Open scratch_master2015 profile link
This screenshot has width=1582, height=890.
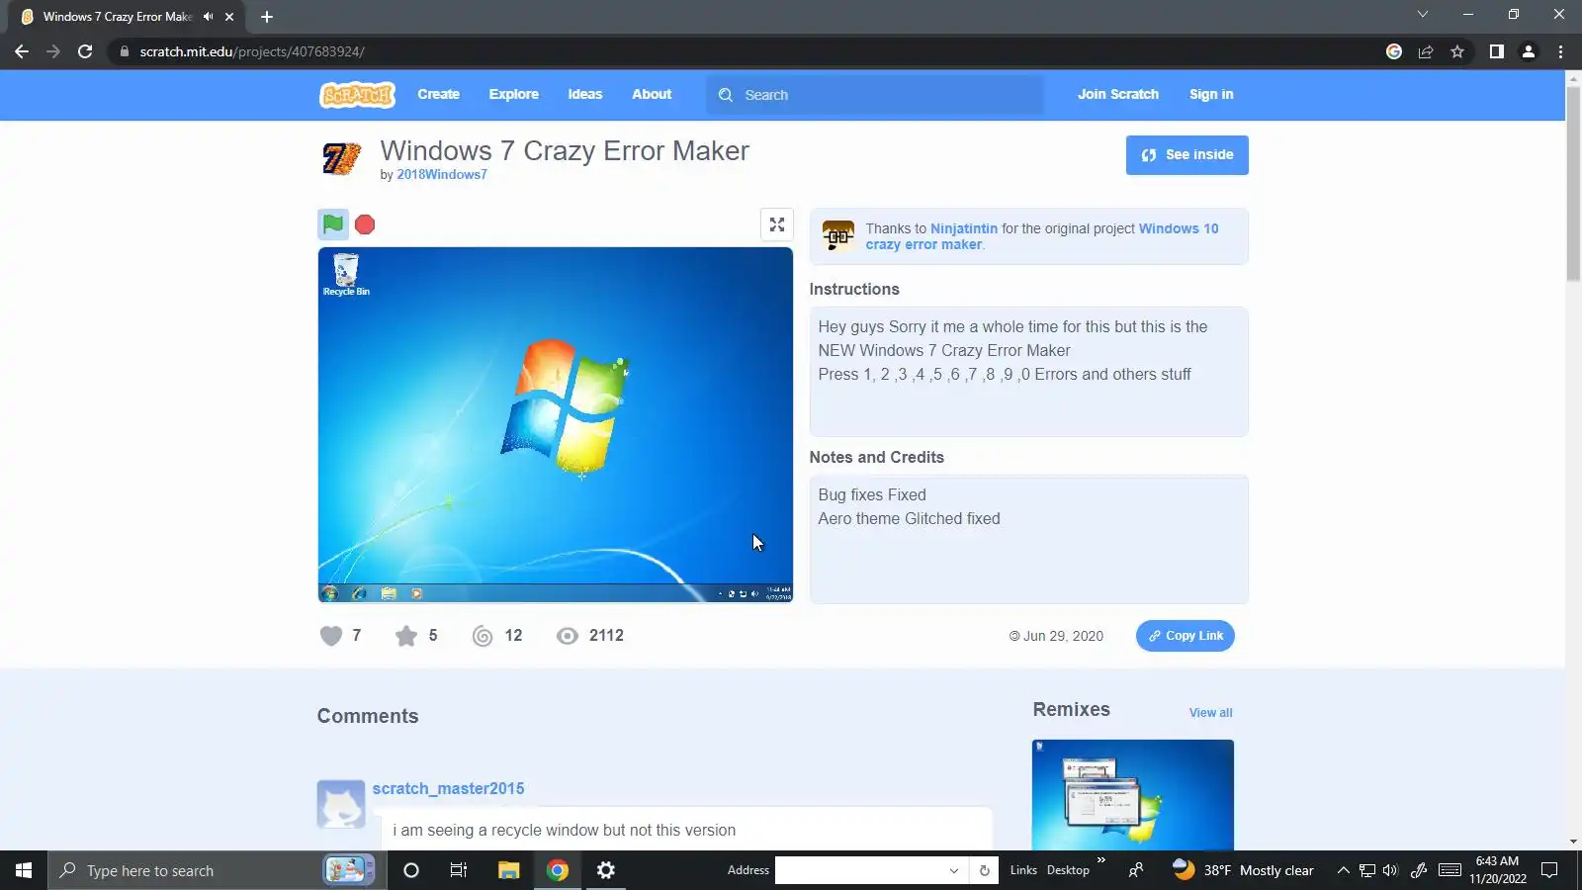(449, 789)
